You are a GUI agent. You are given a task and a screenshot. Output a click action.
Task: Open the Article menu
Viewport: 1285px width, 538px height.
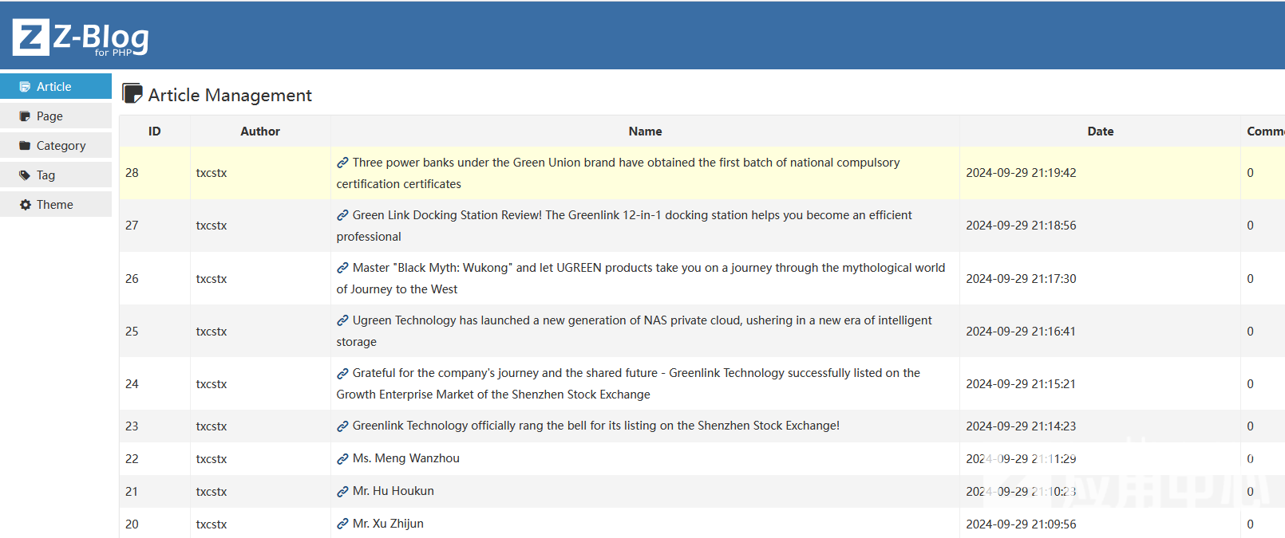tap(56, 86)
